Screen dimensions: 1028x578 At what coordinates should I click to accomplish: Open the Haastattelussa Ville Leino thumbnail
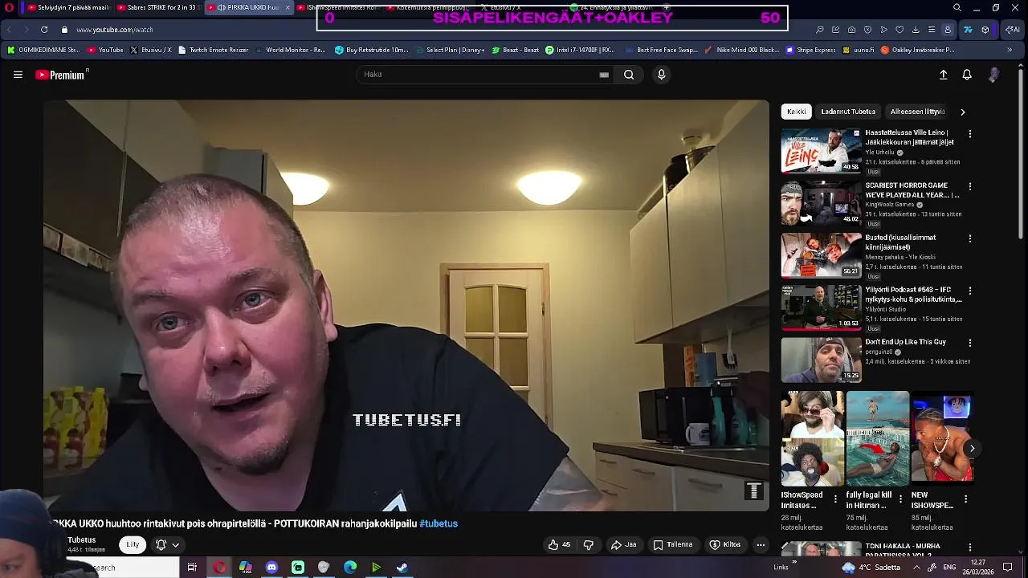(x=821, y=151)
